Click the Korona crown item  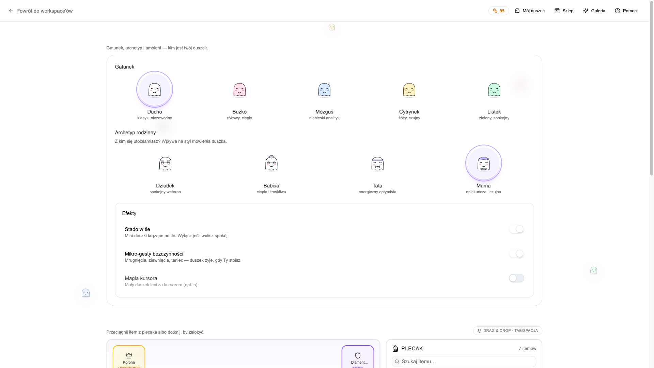coord(129,357)
